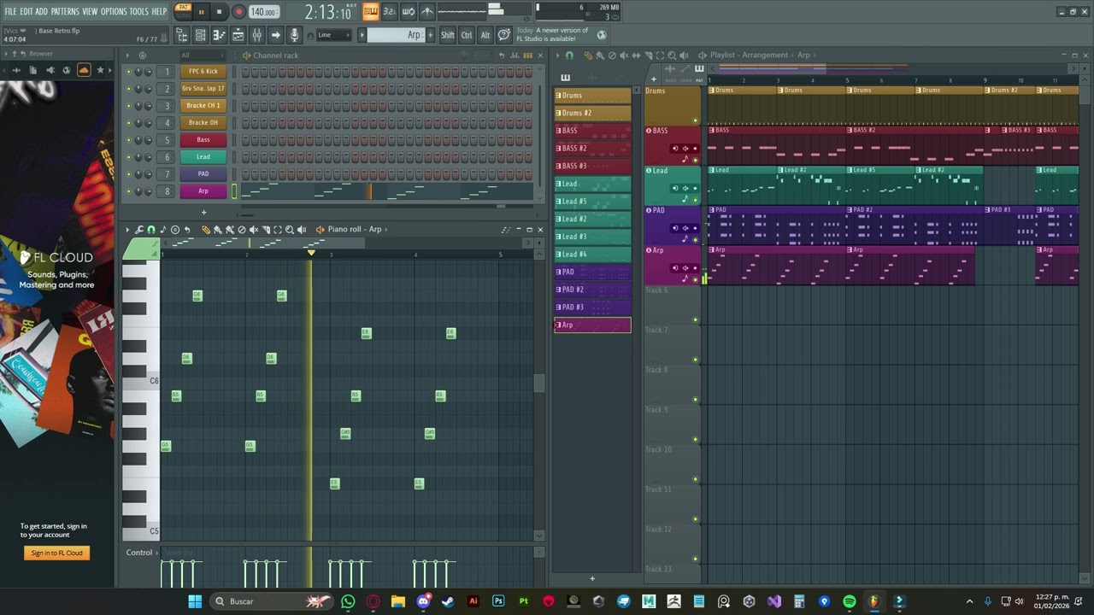Select the draw pencil tool in Piano roll
Viewport: 1094px width, 615px height.
[x=206, y=230]
